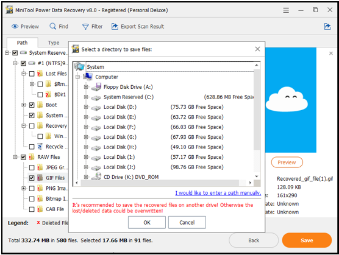The width and height of the screenshot is (339, 255).
Task: Click Lost Files folder icon
Action: coord(40,74)
